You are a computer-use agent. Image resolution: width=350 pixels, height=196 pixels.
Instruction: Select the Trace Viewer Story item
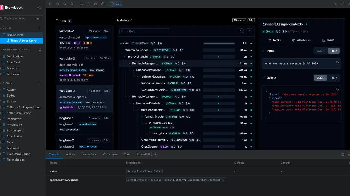(x=21, y=41)
